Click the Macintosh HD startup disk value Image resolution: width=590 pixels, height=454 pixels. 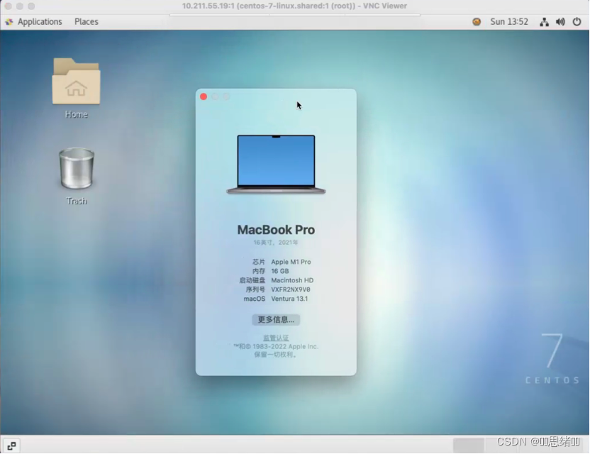pos(292,280)
